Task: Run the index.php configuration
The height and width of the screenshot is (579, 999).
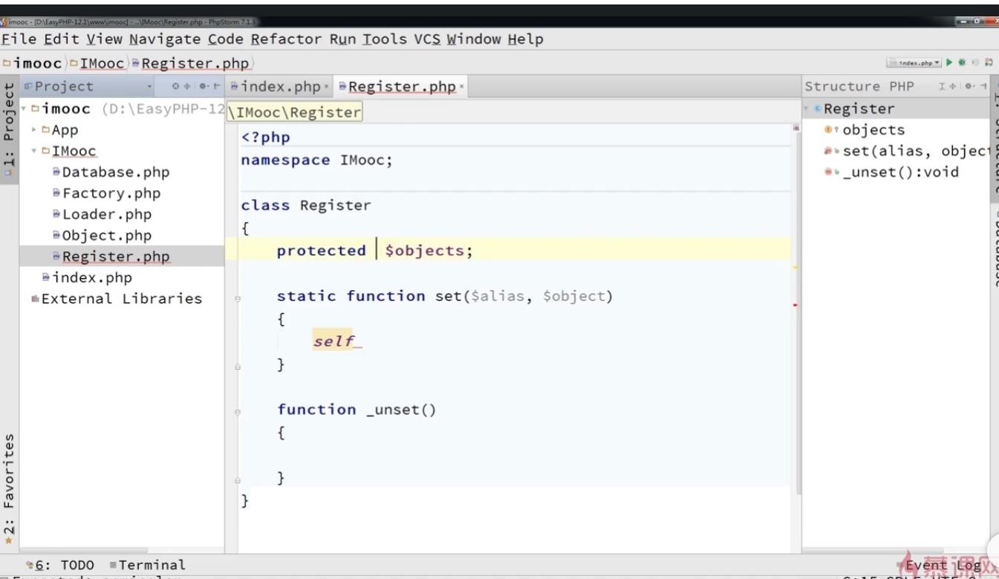Action: [949, 64]
